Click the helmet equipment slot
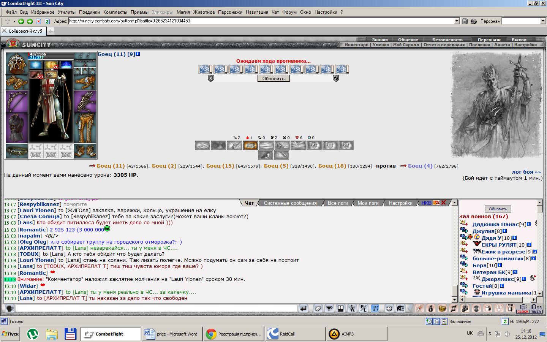 17,63
